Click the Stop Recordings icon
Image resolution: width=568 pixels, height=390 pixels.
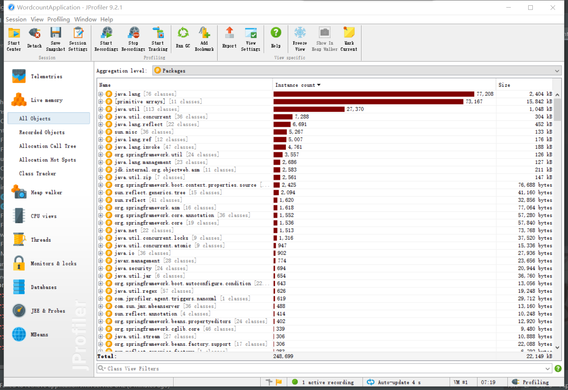[x=133, y=39]
